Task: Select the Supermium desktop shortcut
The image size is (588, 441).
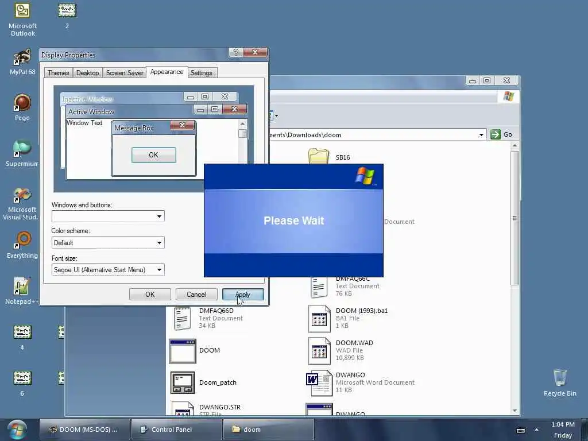Action: (x=22, y=153)
